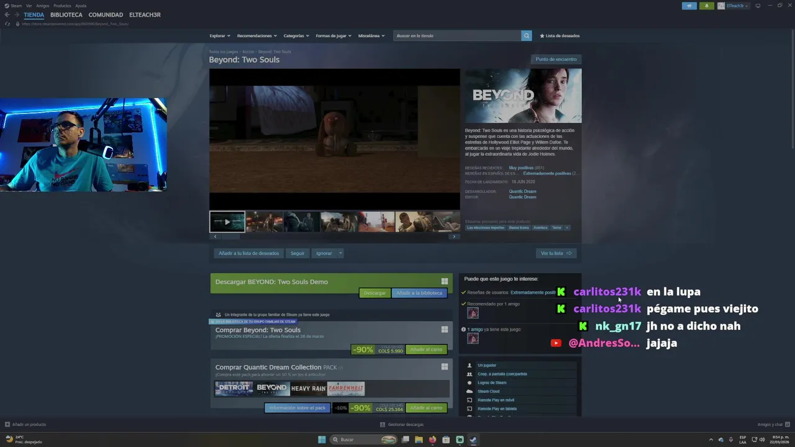Screen dimensions: 795x447
Task: Switch to the TIENDA tab
Action: pos(34,15)
